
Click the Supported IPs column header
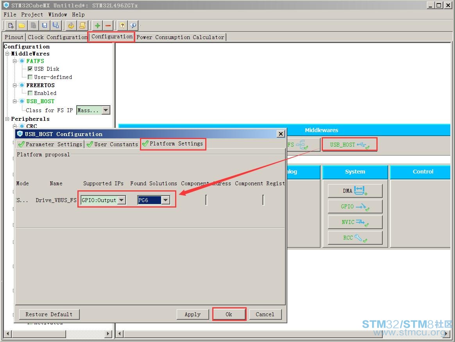coord(103,183)
